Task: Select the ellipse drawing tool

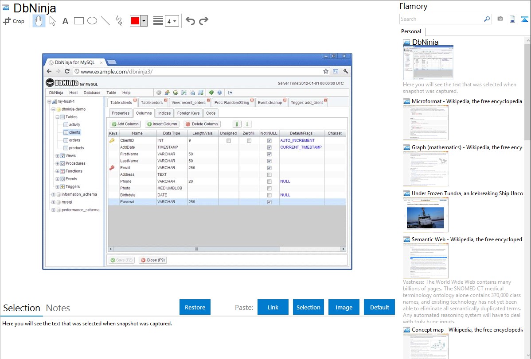Action: (92, 21)
